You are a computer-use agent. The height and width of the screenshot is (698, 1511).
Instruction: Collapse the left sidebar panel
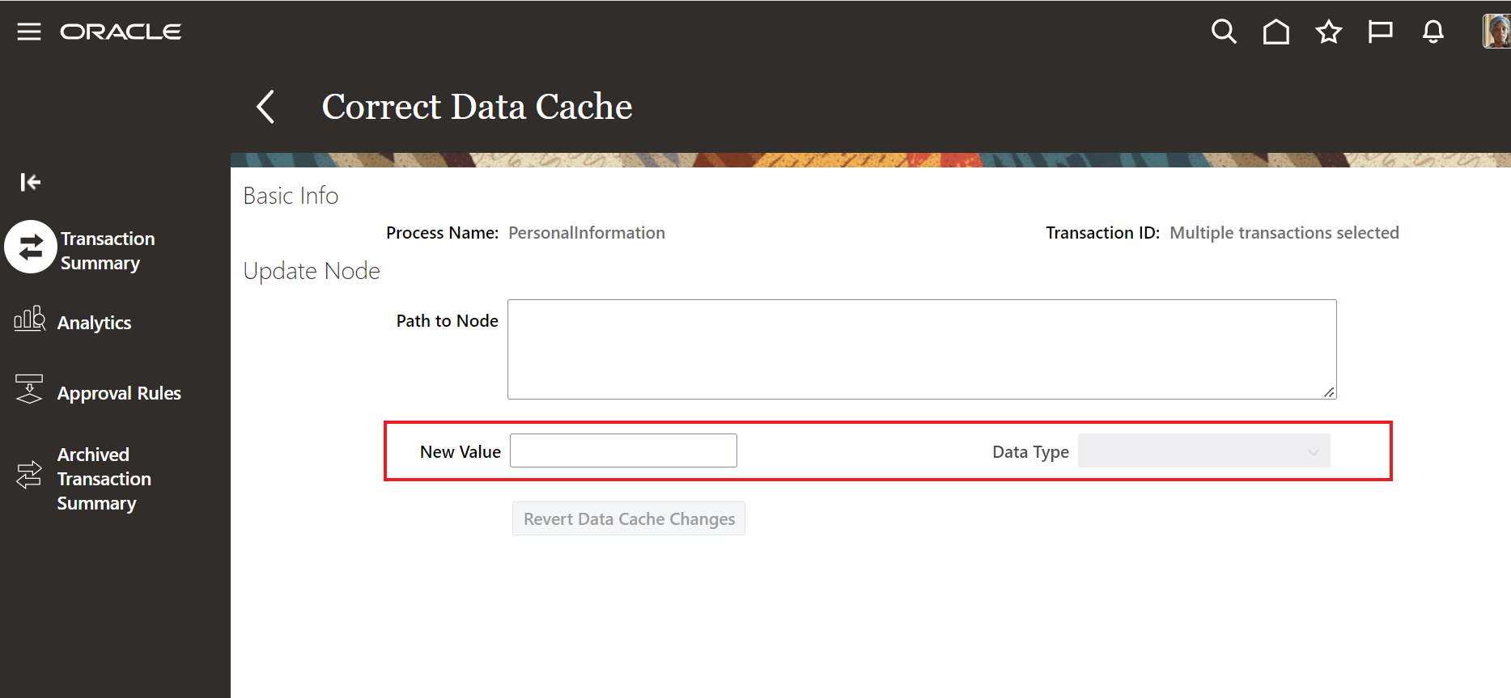tap(30, 182)
